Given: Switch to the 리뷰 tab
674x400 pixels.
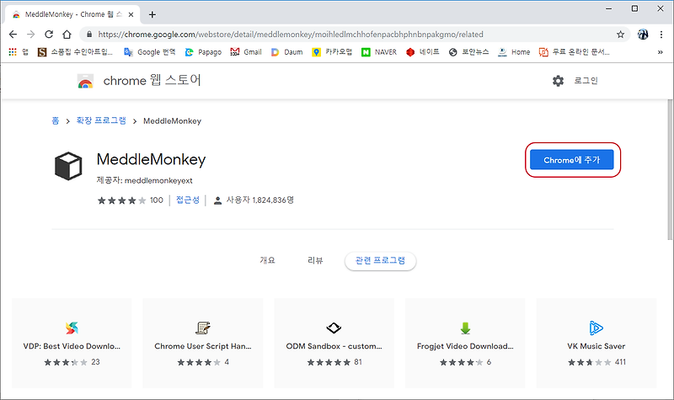Looking at the screenshot, I should [x=315, y=260].
